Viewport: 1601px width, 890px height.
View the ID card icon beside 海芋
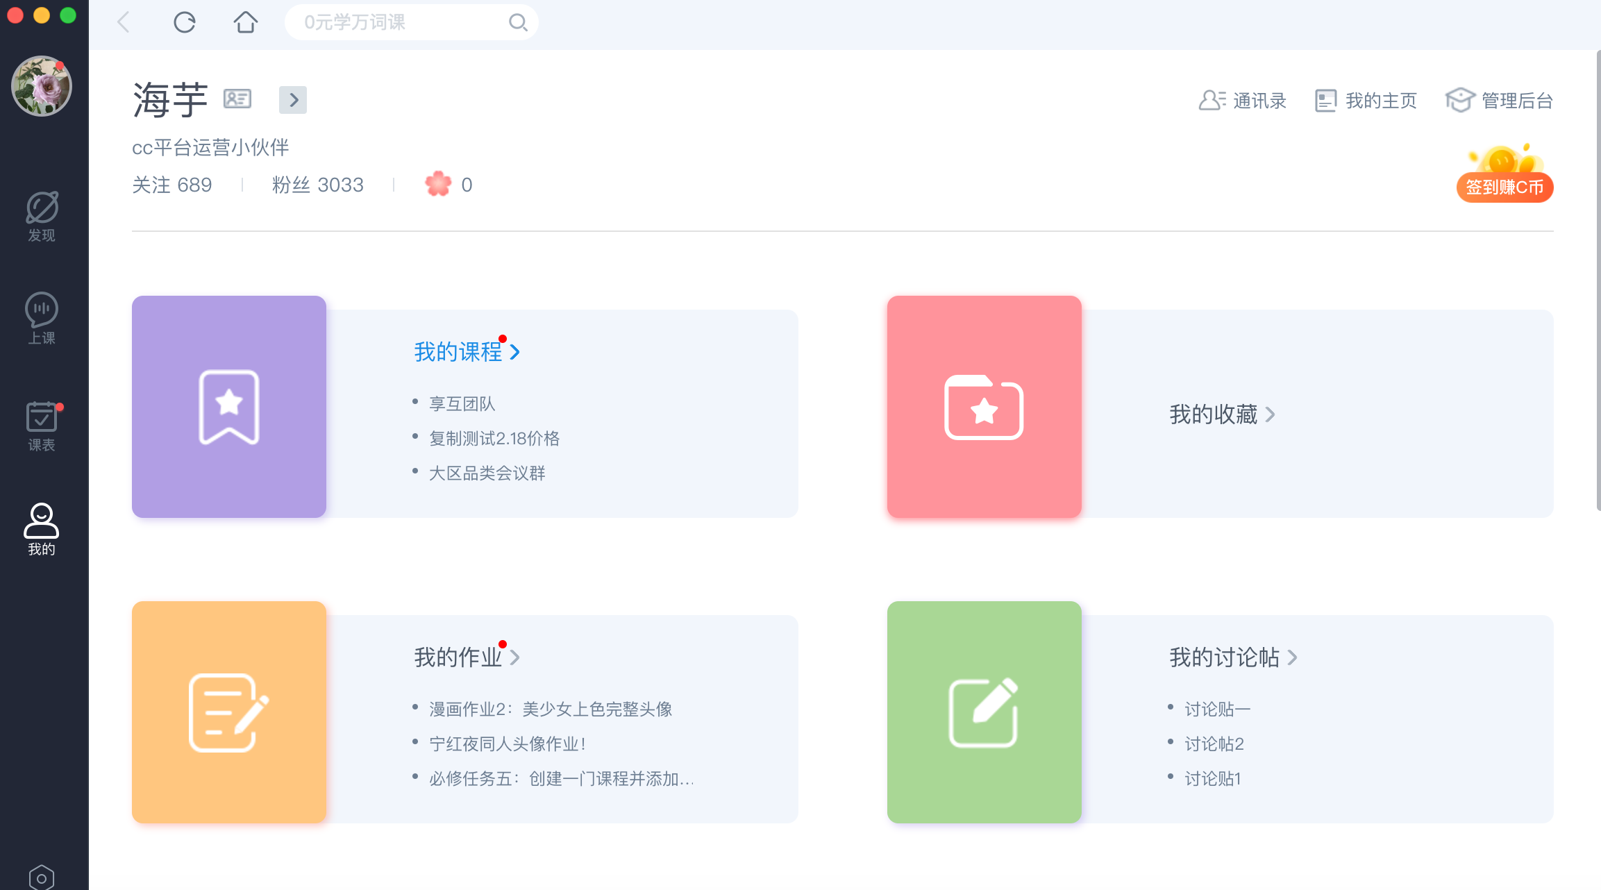coord(236,99)
